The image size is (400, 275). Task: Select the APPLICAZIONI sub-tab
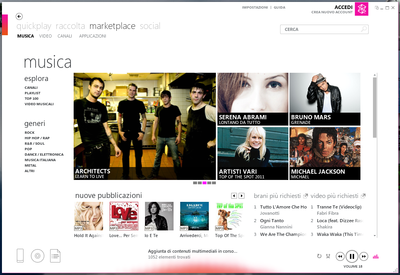92,36
